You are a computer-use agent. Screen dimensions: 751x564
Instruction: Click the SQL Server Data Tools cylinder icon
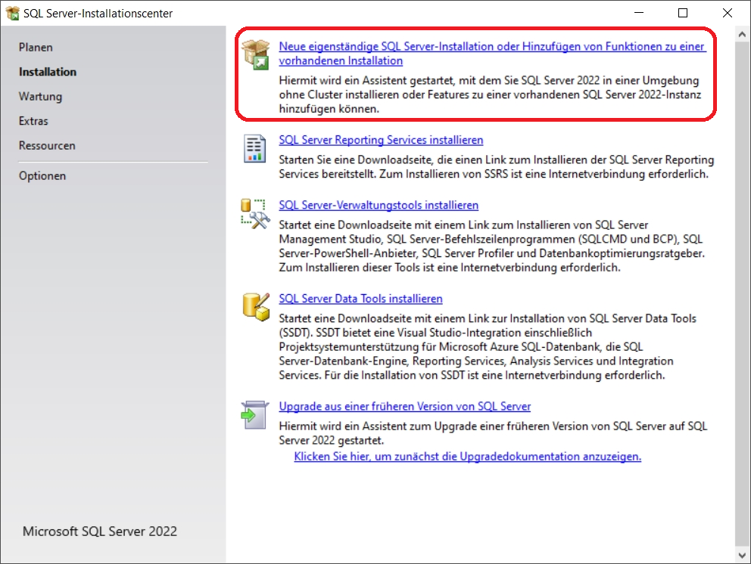[256, 307]
